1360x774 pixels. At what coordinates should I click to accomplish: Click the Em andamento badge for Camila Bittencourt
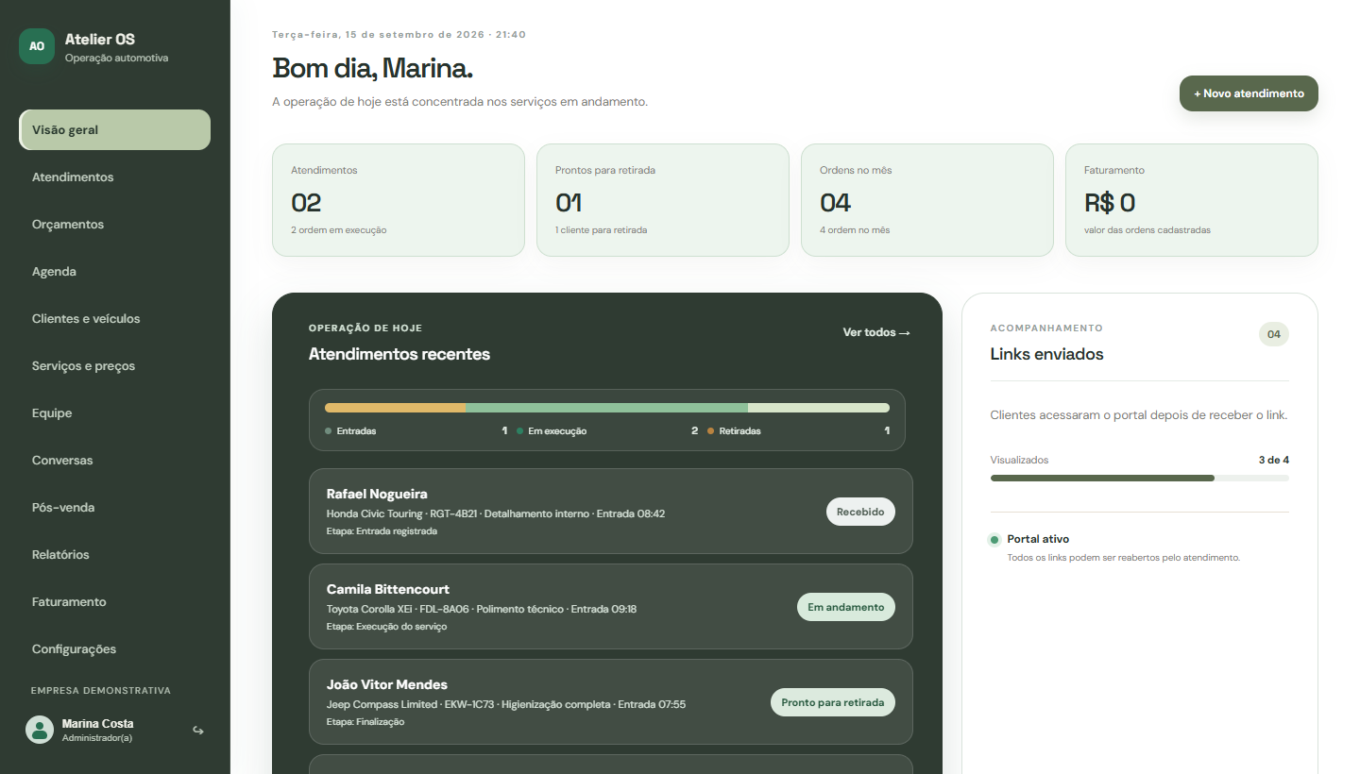pos(846,607)
